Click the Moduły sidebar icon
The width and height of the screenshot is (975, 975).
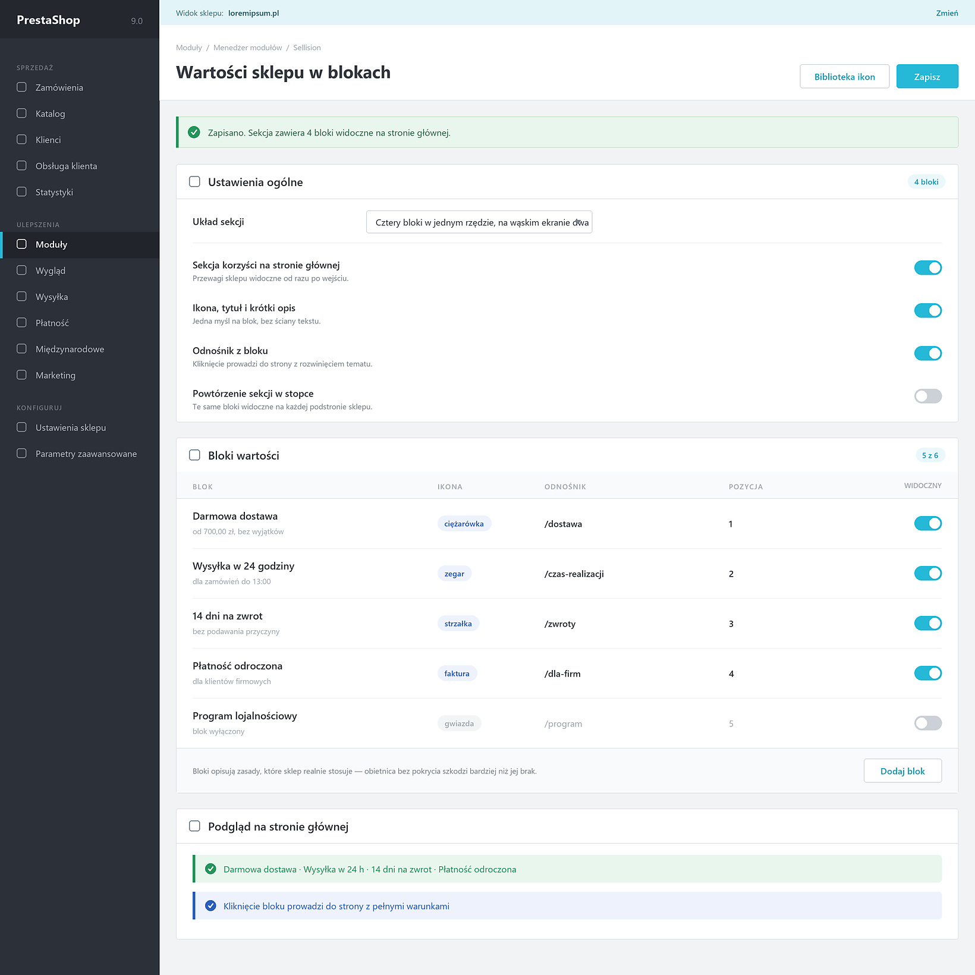pos(22,244)
